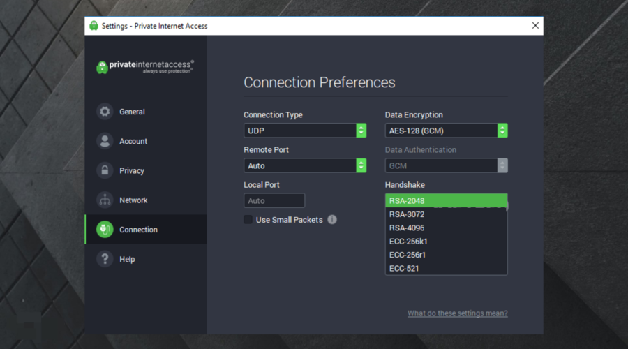Select the Network tab label
Image resolution: width=628 pixels, height=349 pixels.
(133, 200)
